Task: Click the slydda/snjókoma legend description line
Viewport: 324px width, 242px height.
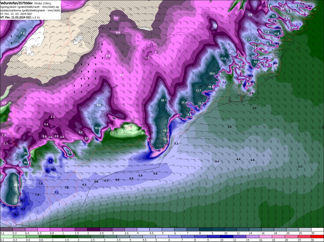Action: tap(30, 10)
